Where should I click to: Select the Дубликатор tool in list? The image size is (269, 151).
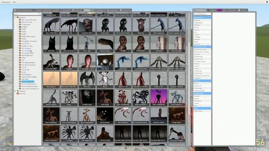[202, 57]
